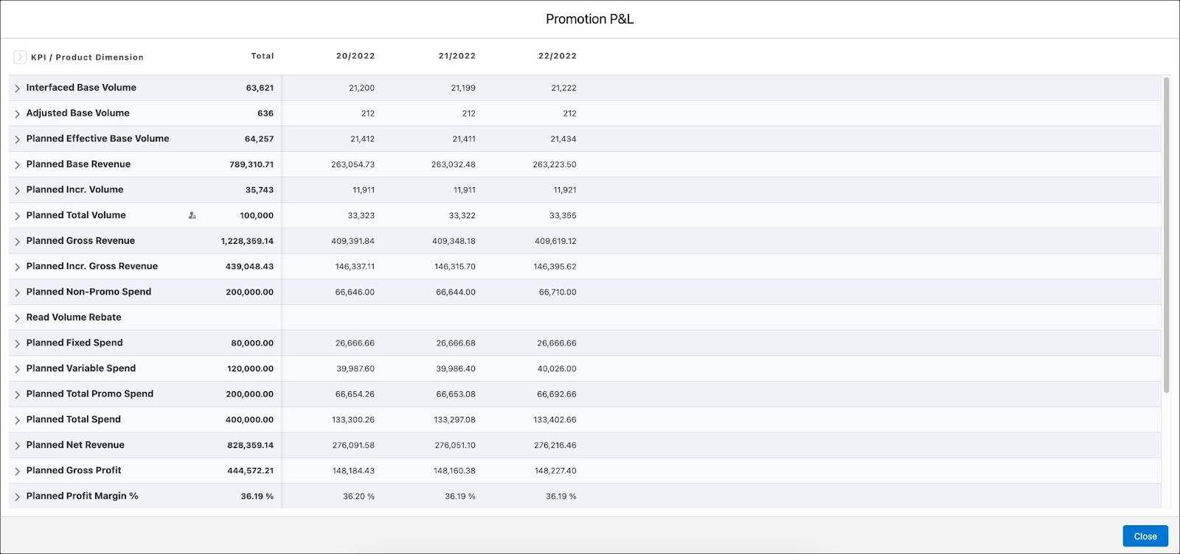Viewport: 1180px width, 554px height.
Task: Click the Total column header
Action: tap(263, 56)
